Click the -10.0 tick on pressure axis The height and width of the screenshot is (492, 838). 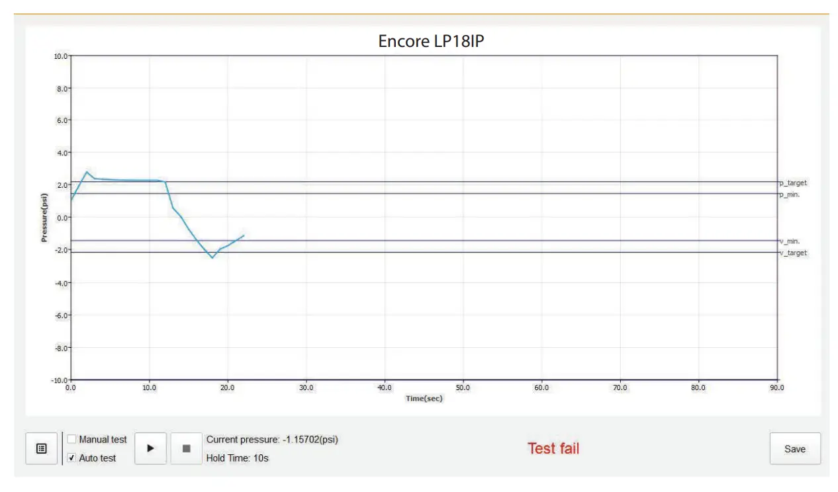(59, 380)
